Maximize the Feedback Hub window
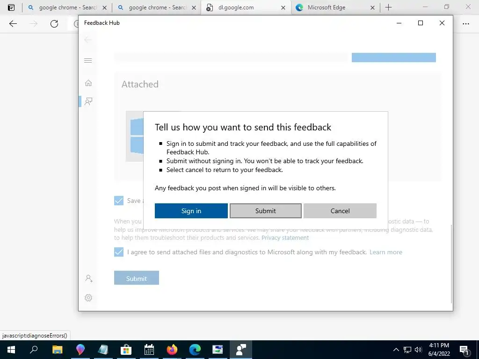This screenshot has width=479, height=359. [421, 23]
